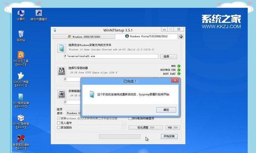Click the icon inside completion dialog
The height and width of the screenshot is (153, 256).
[x=92, y=94]
